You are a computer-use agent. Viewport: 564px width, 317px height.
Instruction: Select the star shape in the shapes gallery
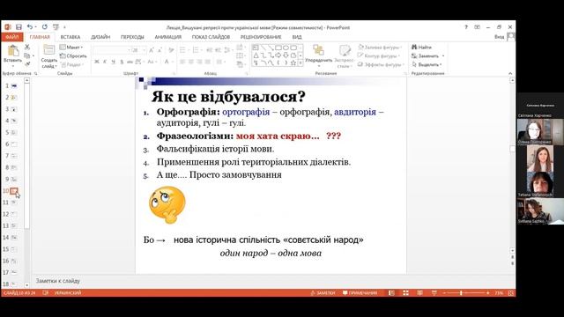coord(293,63)
